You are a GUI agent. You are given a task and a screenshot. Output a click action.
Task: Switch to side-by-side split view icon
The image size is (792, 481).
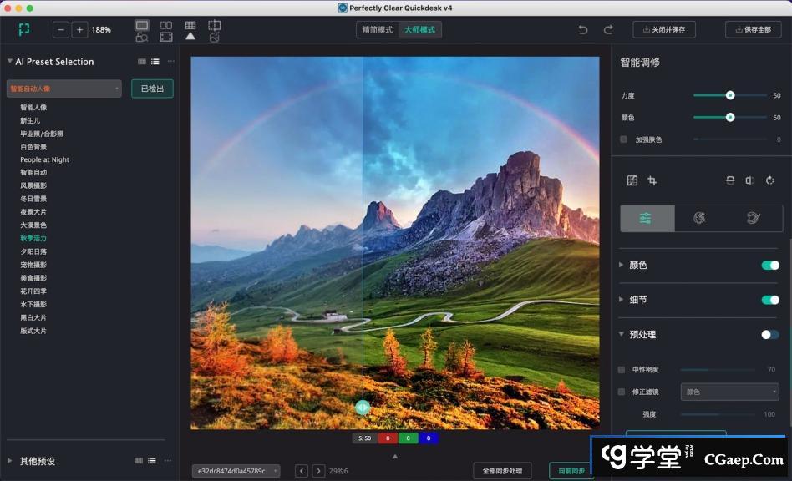click(166, 25)
